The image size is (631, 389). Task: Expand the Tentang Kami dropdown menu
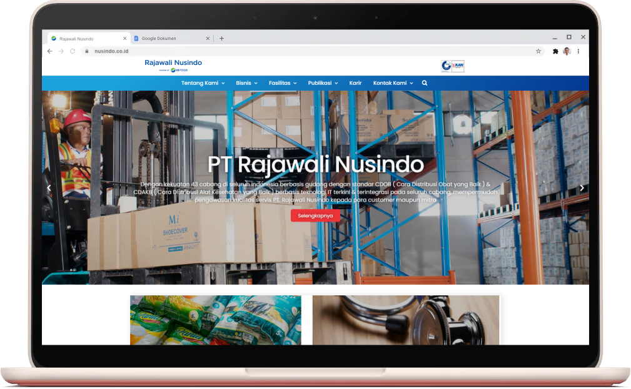(x=203, y=83)
